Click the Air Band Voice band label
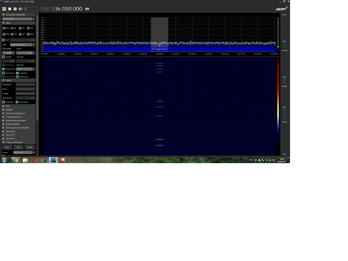This screenshot has width=348, height=261. 160,49
